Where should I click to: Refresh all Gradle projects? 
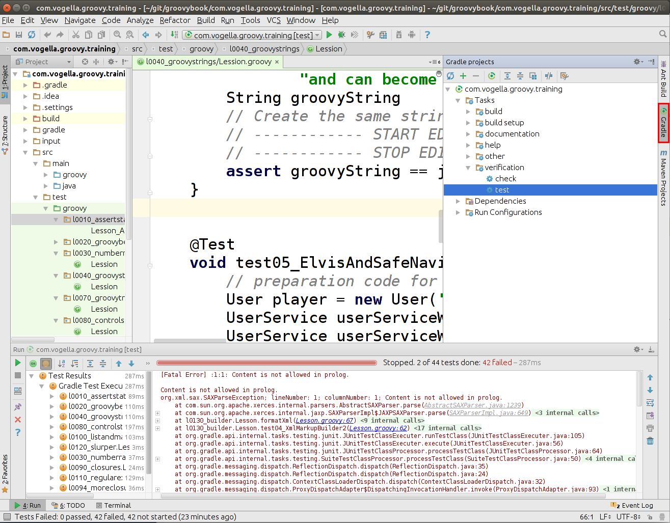[x=450, y=76]
